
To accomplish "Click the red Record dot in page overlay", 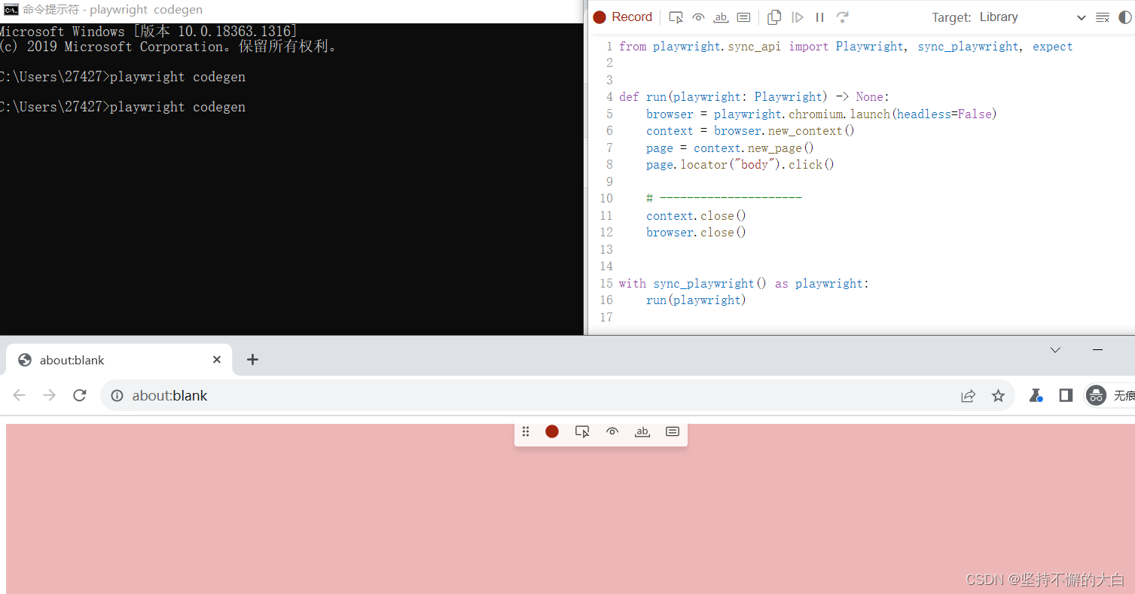I will click(552, 431).
